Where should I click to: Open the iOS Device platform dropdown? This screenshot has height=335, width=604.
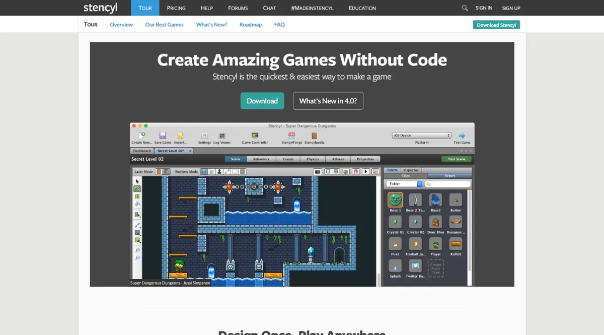click(x=421, y=135)
